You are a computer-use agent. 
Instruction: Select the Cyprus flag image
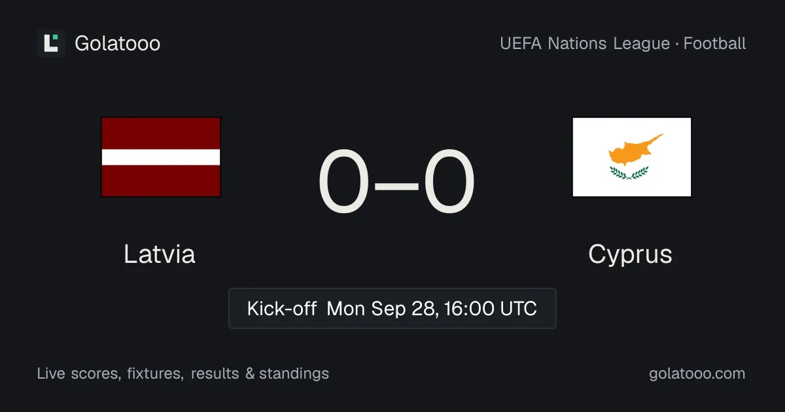tap(632, 157)
